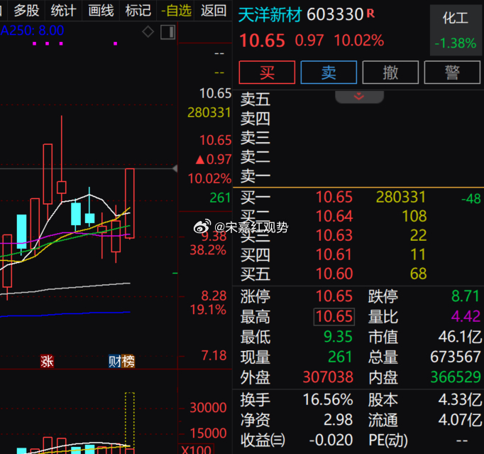The height and width of the screenshot is (454, 484).
Task: Click the 买四 price 10.61
Action: tap(334, 254)
